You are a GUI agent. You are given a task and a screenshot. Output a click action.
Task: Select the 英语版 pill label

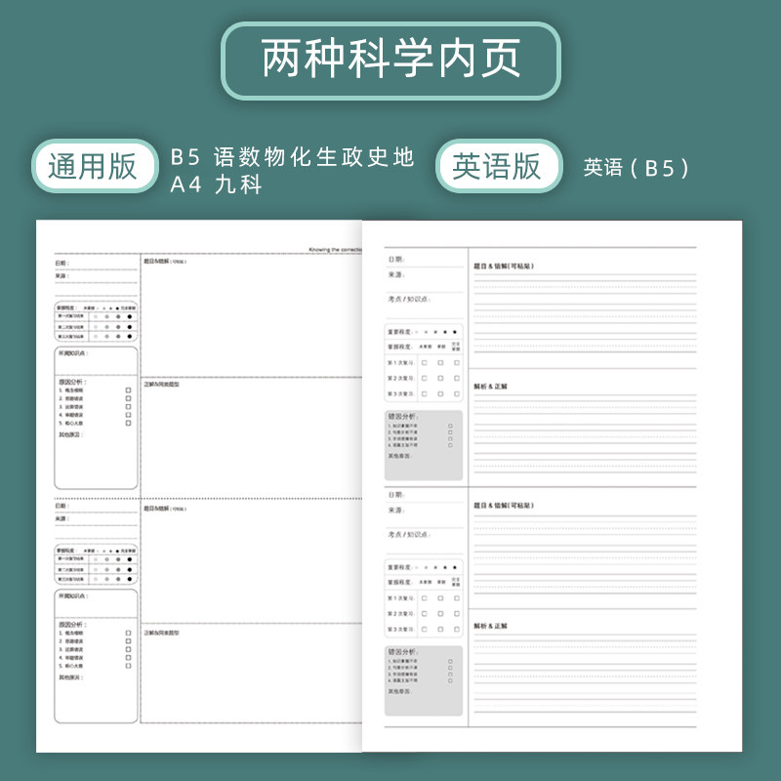(x=499, y=166)
